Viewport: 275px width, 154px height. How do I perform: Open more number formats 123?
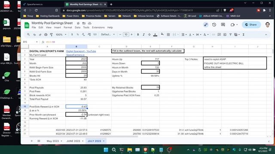(x=95, y=35)
